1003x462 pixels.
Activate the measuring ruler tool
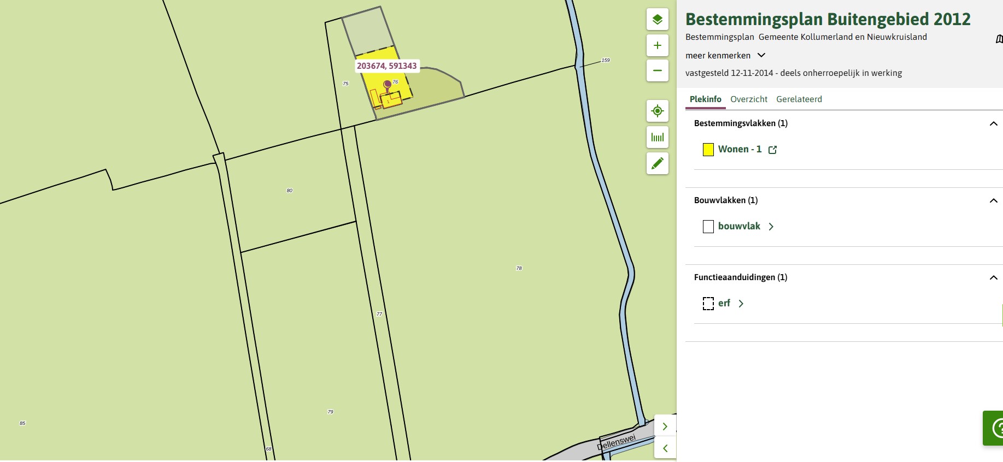click(658, 137)
